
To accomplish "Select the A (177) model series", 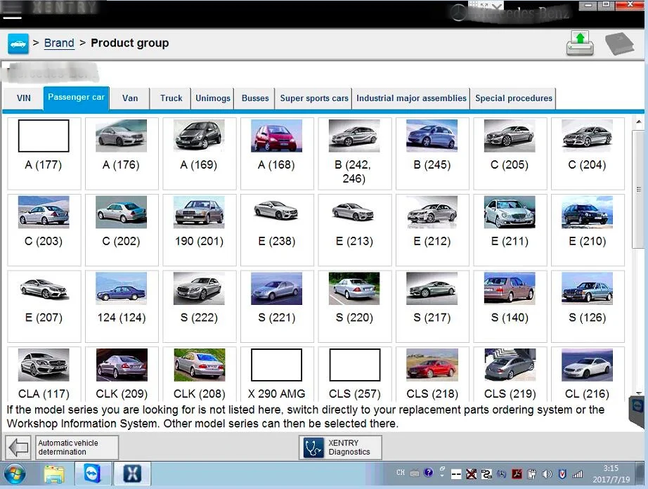I will coord(44,154).
